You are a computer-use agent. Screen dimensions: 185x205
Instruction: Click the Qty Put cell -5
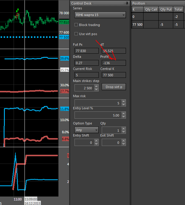point(166,25)
